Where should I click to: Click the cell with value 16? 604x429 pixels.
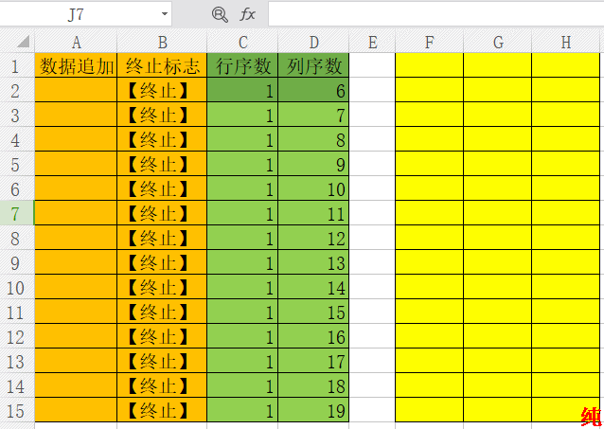(313, 336)
